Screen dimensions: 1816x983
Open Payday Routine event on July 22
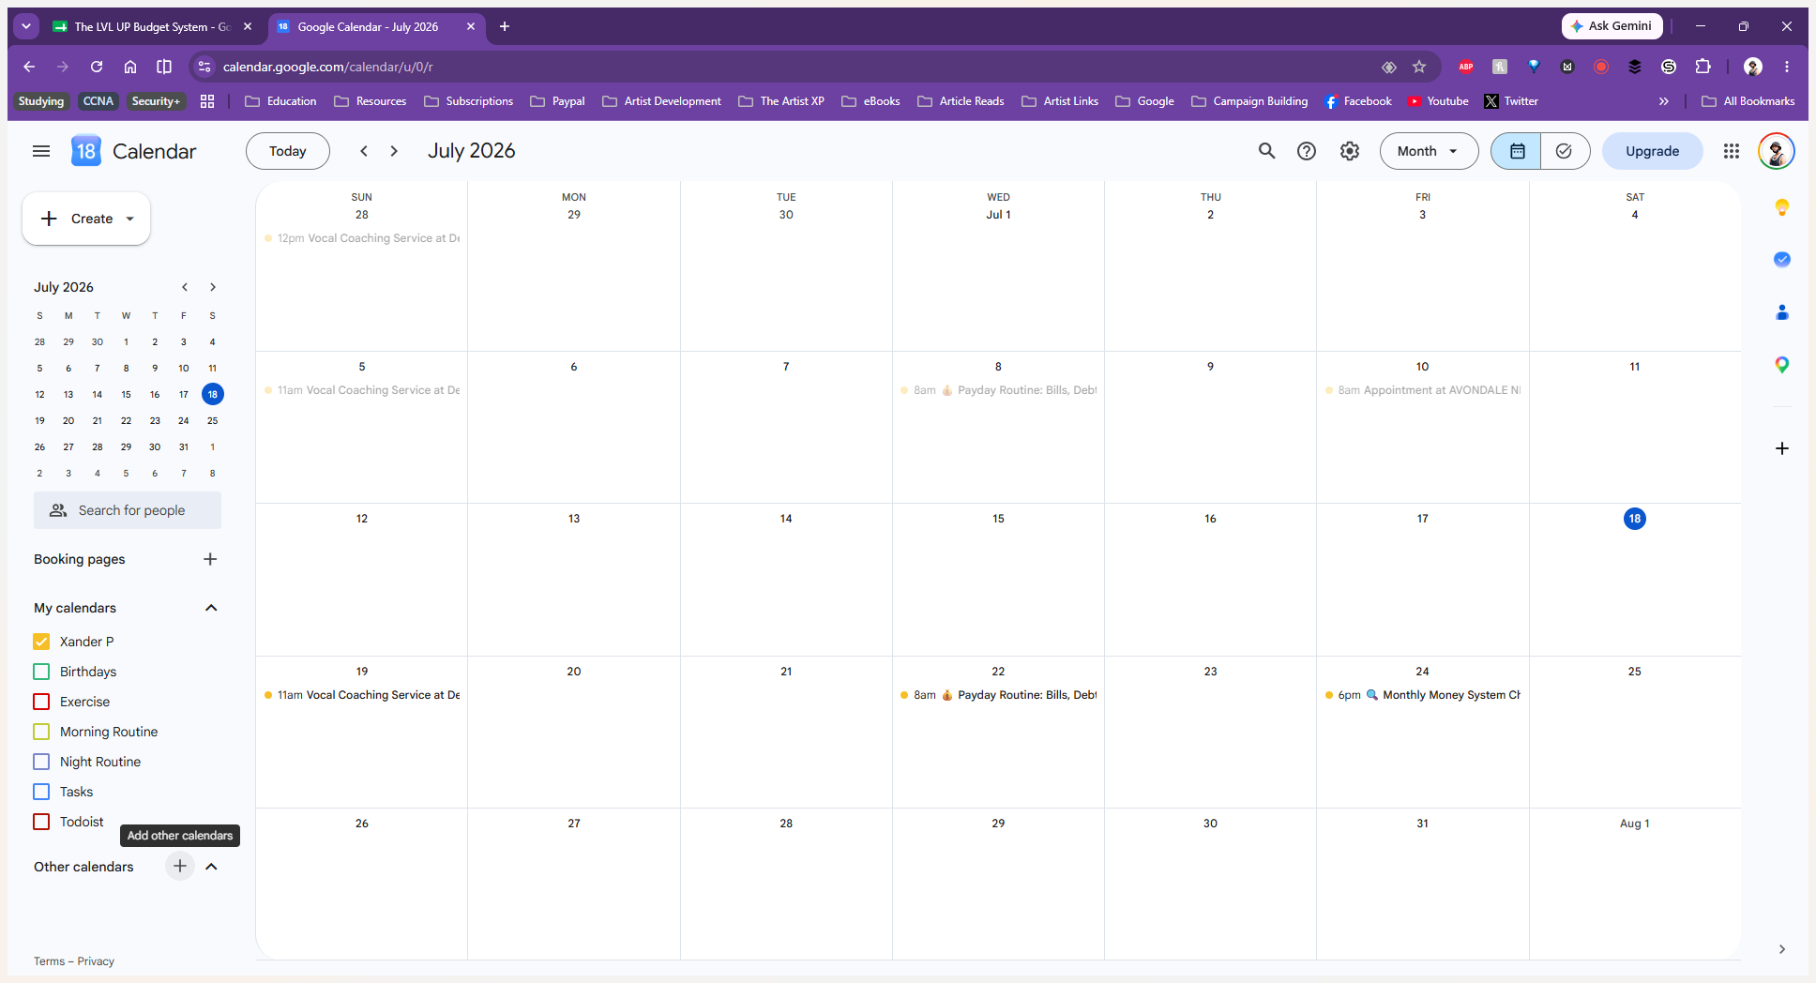[x=998, y=695]
